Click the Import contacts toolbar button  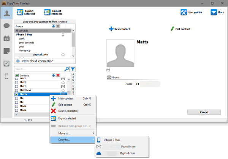53,13
